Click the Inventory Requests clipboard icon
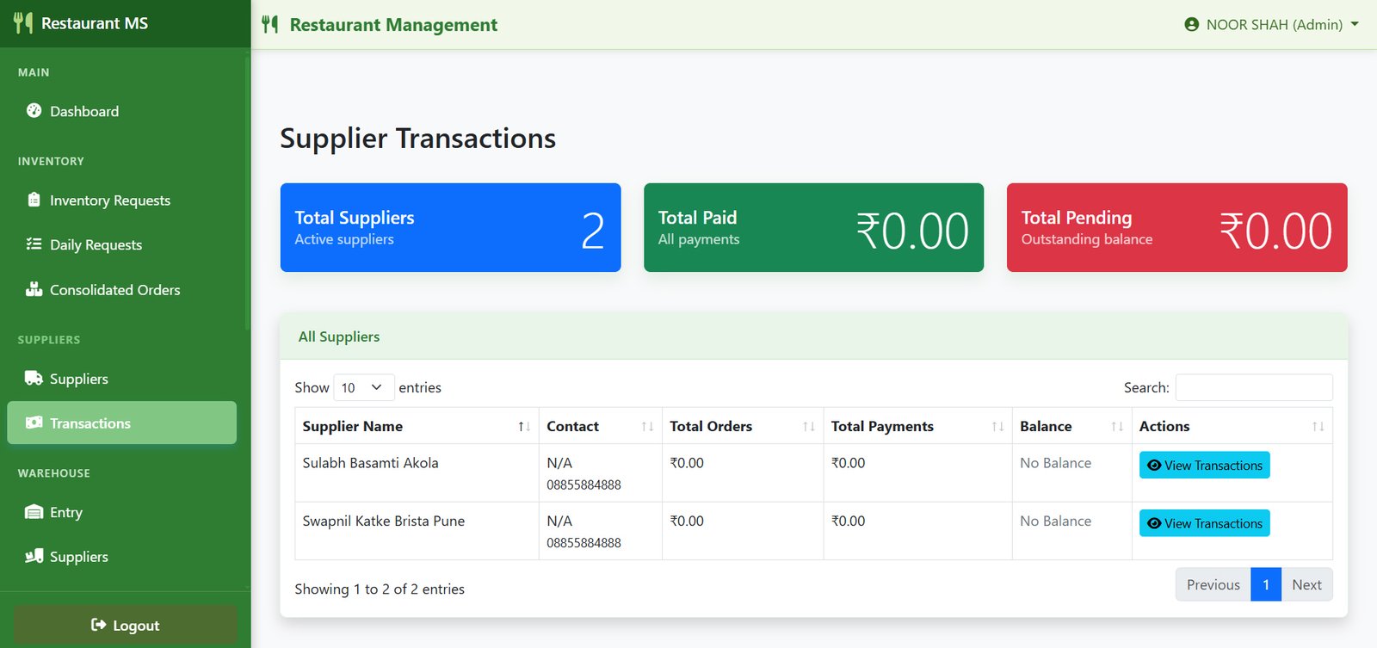Screen dimensions: 1377x648 [34, 200]
